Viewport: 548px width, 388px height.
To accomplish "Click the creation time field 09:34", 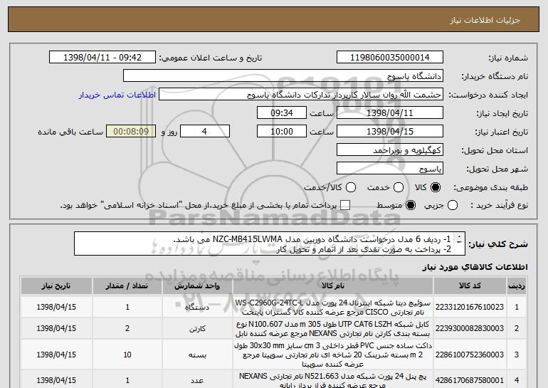I will click(x=282, y=113).
